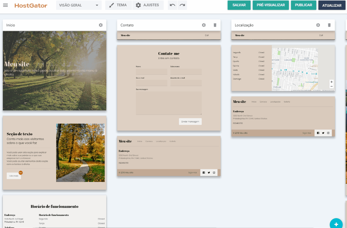Click Facebook icon in Contato footer

click(204, 173)
